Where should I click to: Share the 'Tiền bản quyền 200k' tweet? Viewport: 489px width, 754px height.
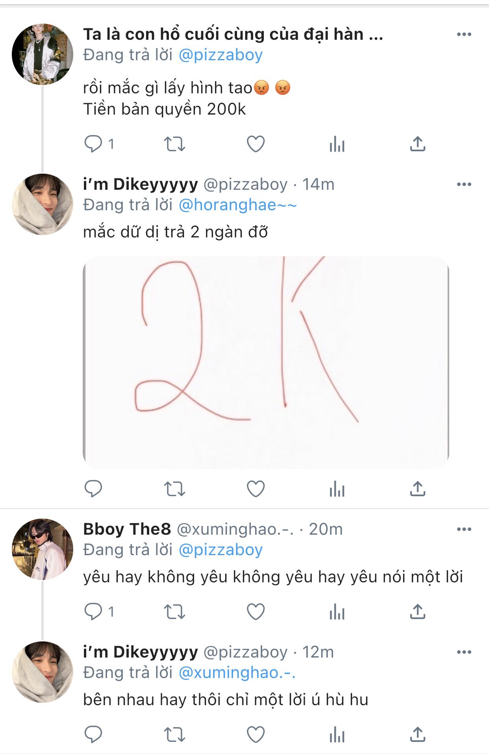417,144
